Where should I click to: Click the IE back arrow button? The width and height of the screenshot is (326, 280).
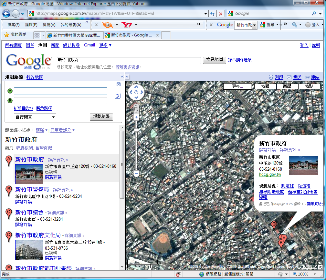click(6, 14)
